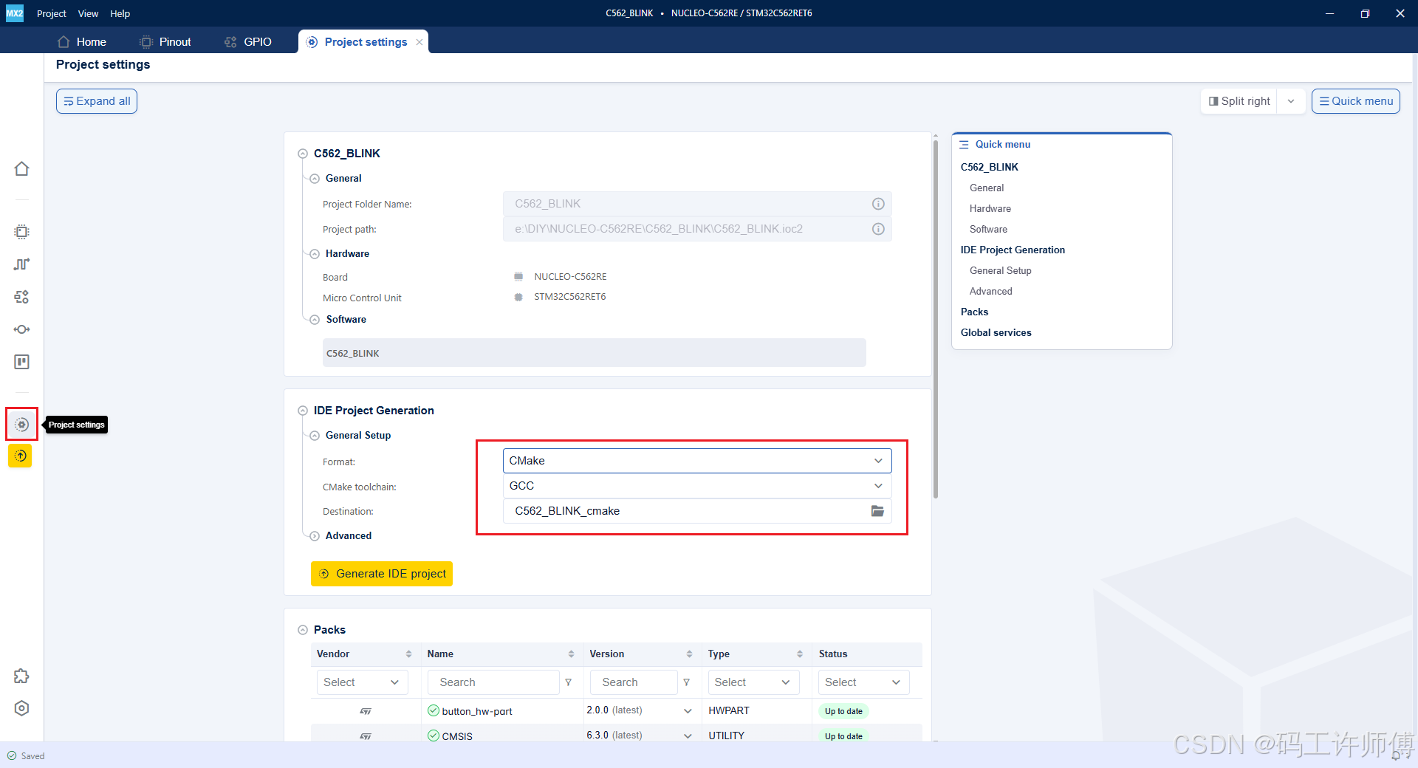Open the CMake toolchain GCC dropdown

click(x=697, y=486)
